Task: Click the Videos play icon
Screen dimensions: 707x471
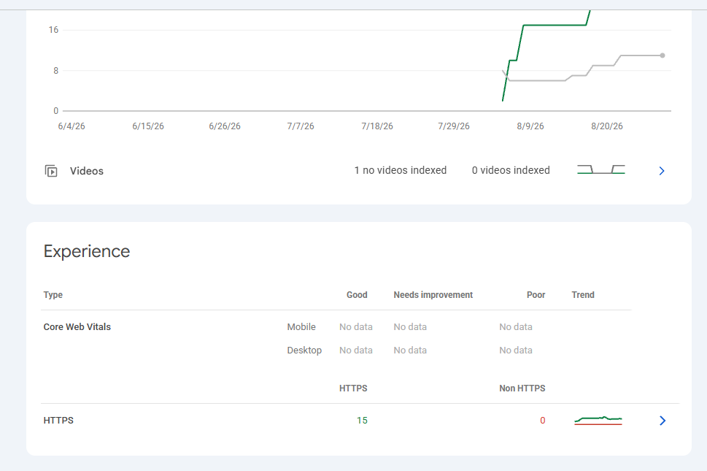Action: (x=51, y=171)
